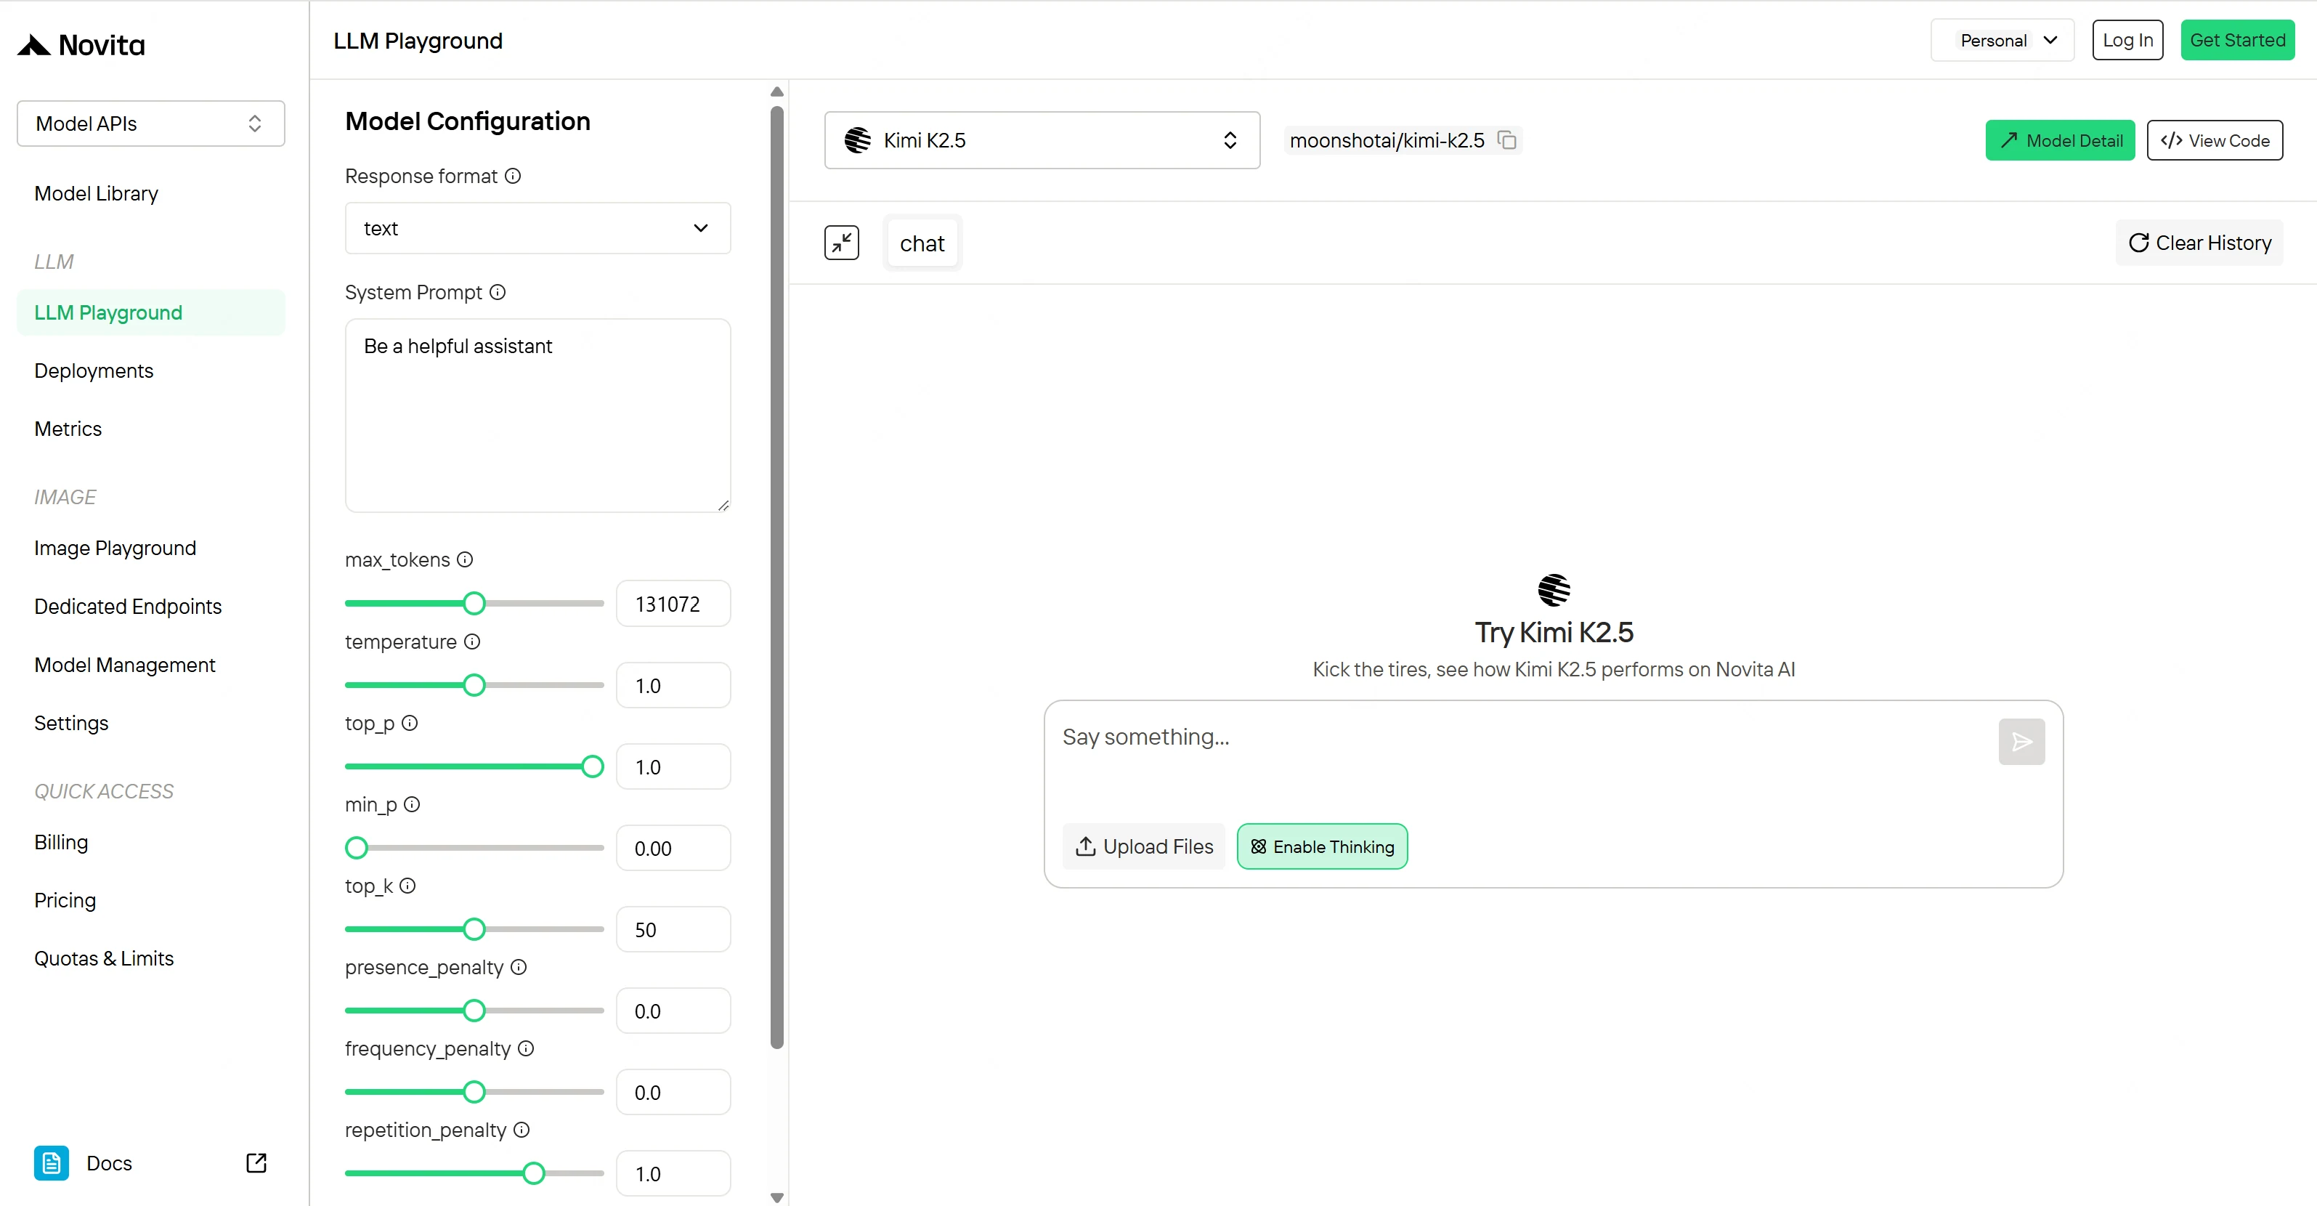Click the min_p slider handle
Viewport: 2317px width, 1206px height.
(357, 848)
